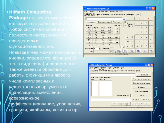Maximize the calculator window
This screenshot has width=164, height=123.
[150, 8]
